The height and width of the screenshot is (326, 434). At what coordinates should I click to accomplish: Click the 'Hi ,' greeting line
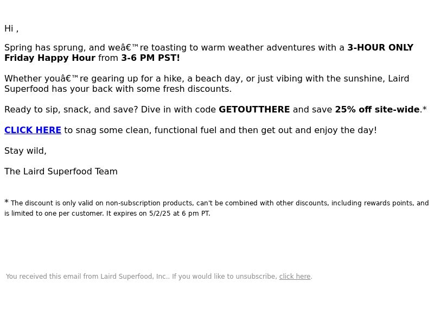click(11, 29)
